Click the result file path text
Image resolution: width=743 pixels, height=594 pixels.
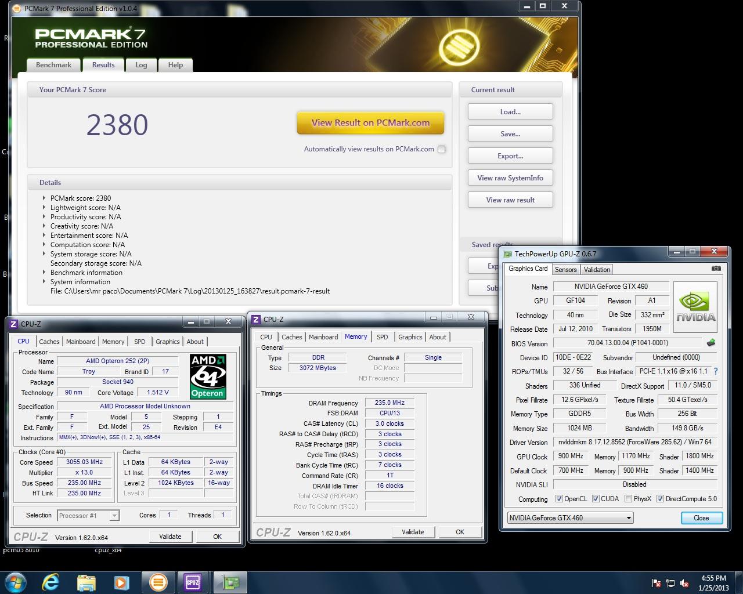pos(190,291)
